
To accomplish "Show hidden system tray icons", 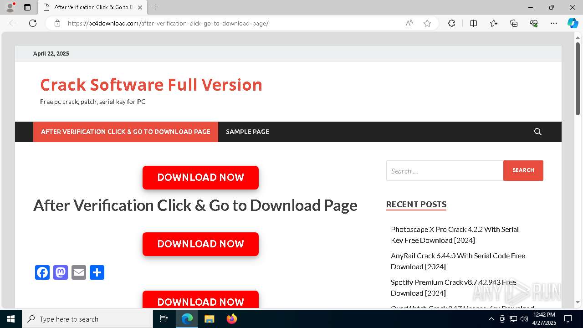I will pos(491,319).
